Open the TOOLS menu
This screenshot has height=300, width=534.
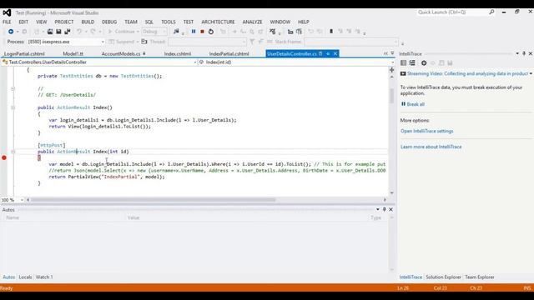(x=169, y=22)
